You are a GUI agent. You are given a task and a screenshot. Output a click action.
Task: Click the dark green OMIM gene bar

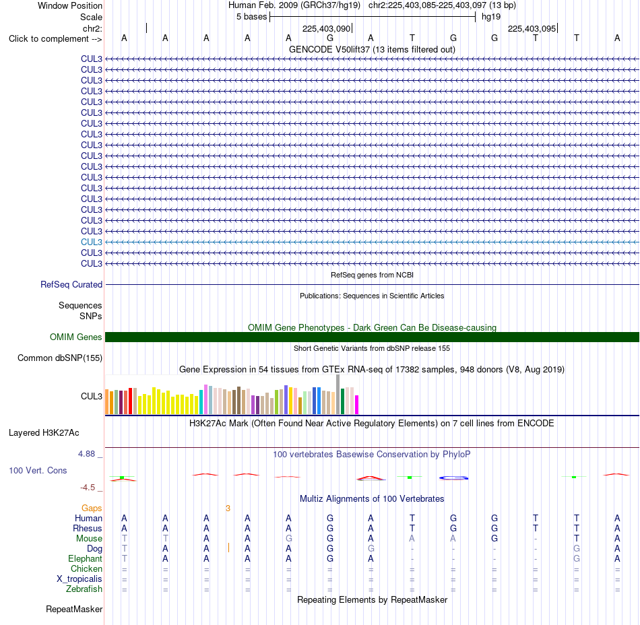coord(372,337)
